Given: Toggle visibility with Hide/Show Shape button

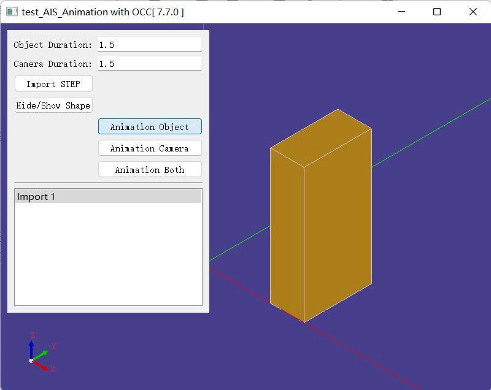Looking at the screenshot, I should click(x=53, y=105).
